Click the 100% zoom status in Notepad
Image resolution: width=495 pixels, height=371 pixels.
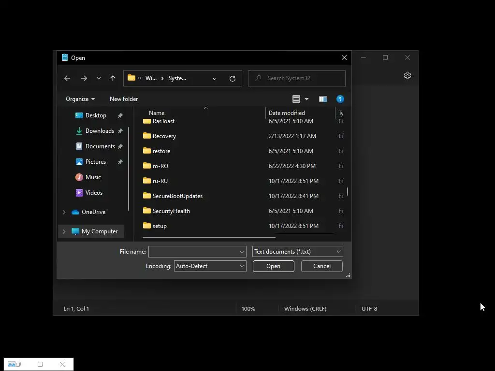(248, 309)
